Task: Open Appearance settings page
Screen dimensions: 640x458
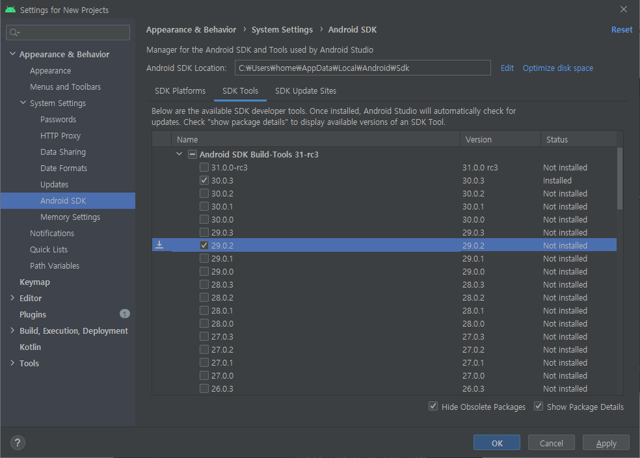Action: click(x=50, y=70)
